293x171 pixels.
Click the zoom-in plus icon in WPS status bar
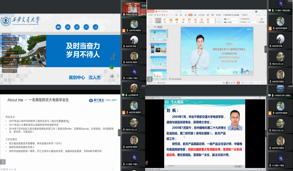[x=262, y=83]
